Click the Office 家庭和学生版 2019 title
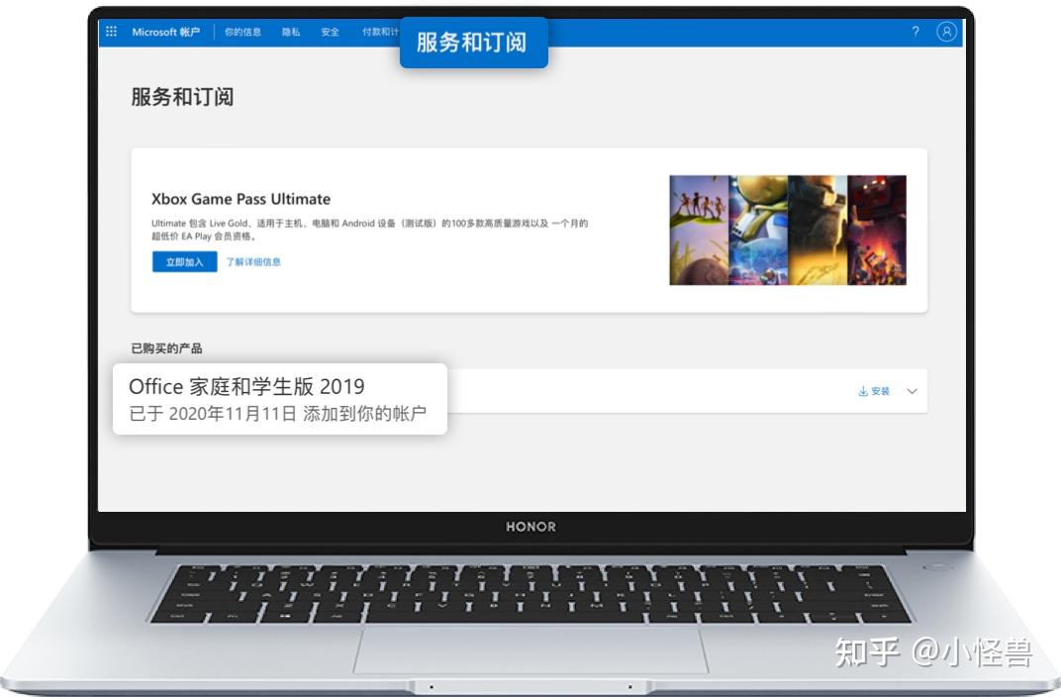Image resolution: width=1061 pixels, height=697 pixels. [247, 387]
